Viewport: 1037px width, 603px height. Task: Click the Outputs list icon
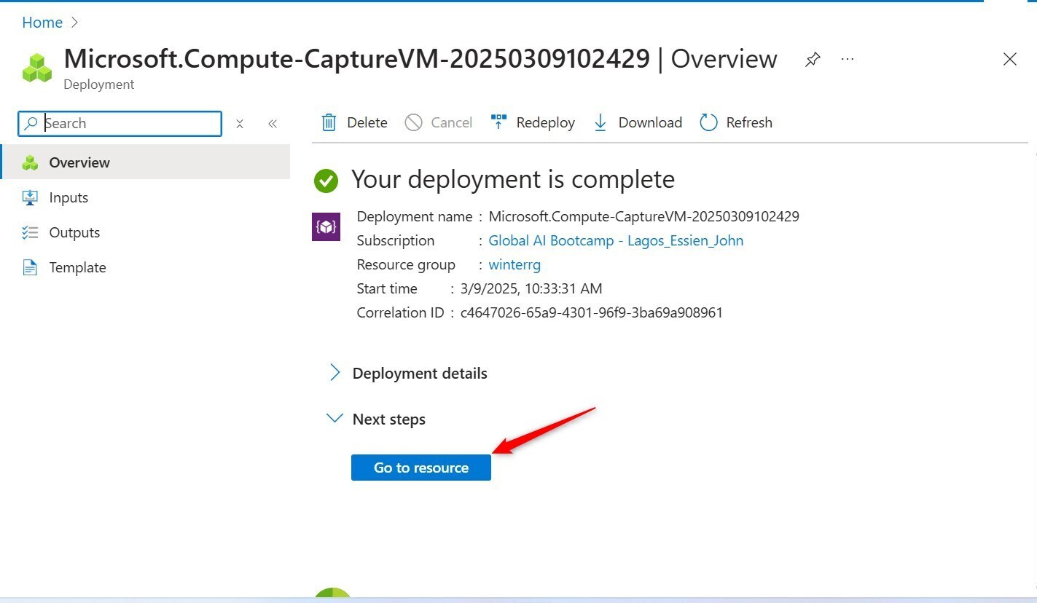point(30,232)
